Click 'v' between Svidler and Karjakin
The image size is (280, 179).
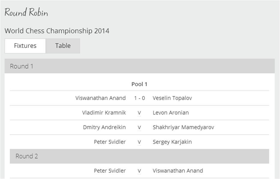[139, 142]
